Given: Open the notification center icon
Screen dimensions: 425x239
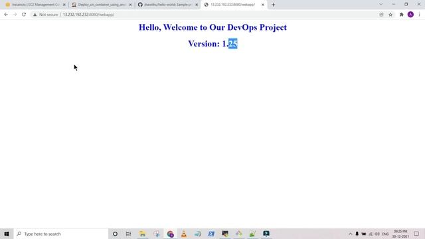Looking at the screenshot, I should (416, 234).
